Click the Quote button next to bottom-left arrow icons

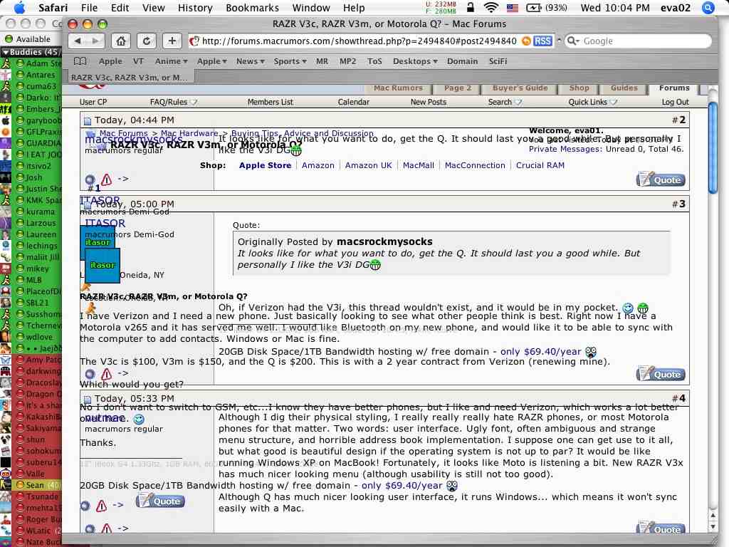pos(160,501)
